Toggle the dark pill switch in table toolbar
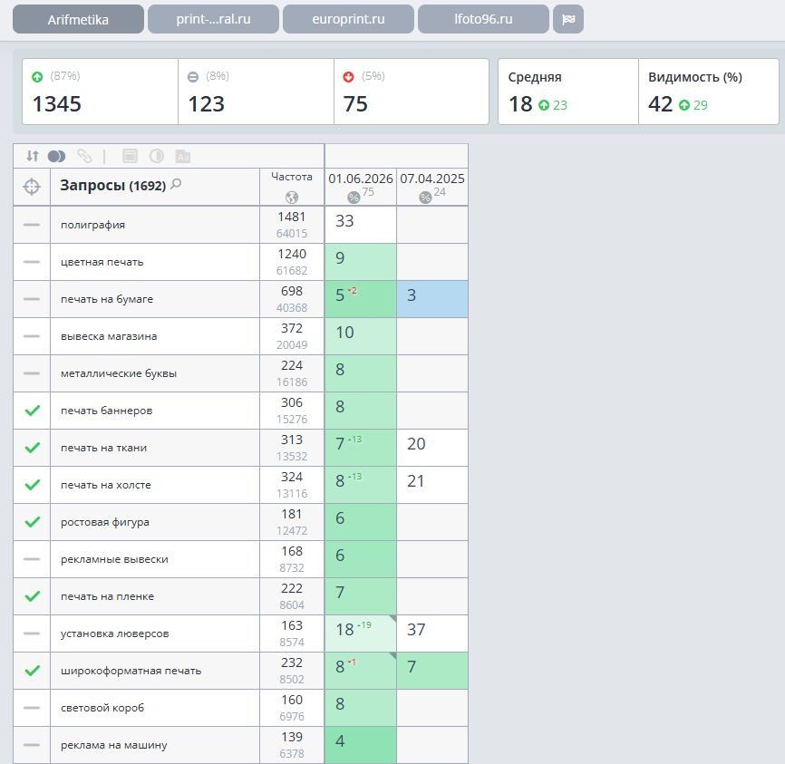 56,157
